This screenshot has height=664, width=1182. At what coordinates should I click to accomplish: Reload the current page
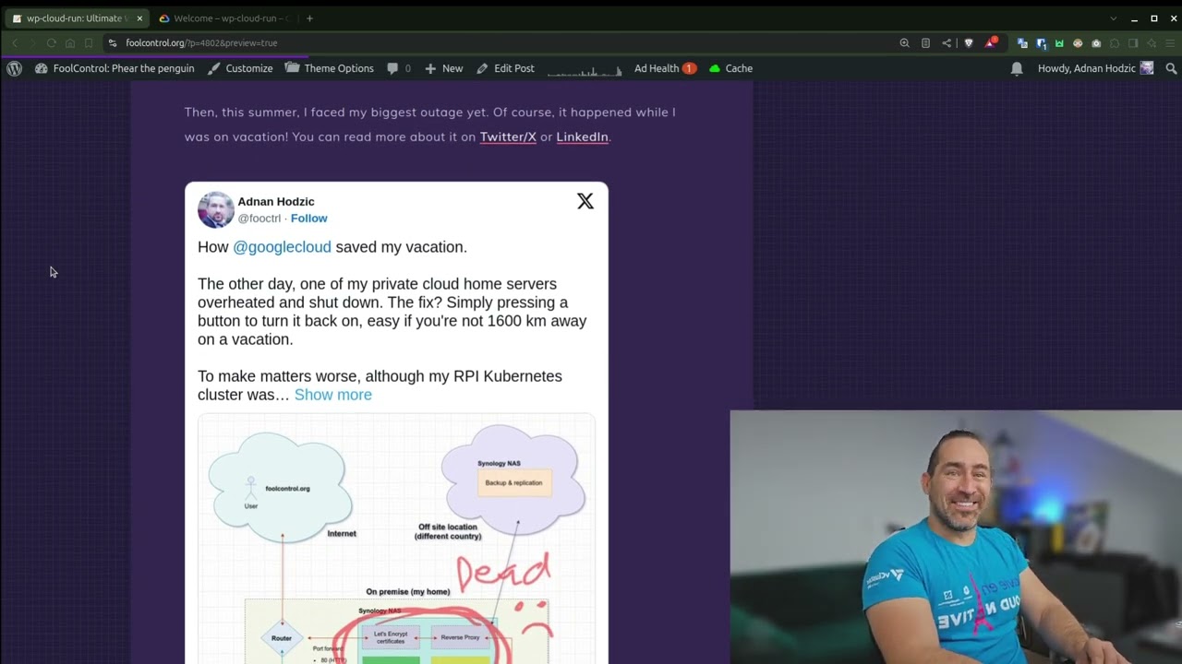(51, 42)
